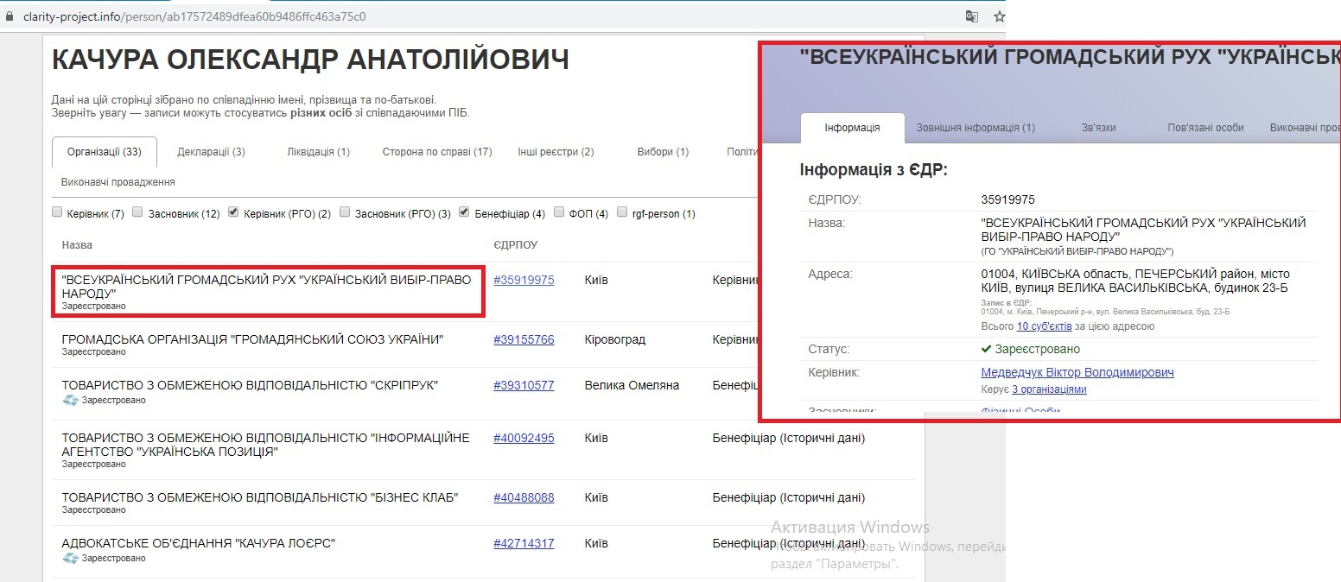
Task: Click the translate page icon in address bar
Action: click(x=972, y=16)
